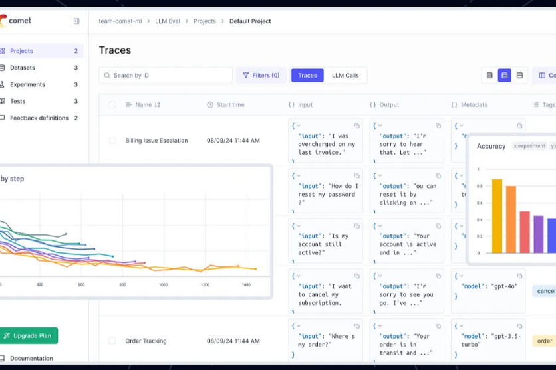Open the Tests sidebar item
This screenshot has height=370, width=556.
(x=41, y=101)
